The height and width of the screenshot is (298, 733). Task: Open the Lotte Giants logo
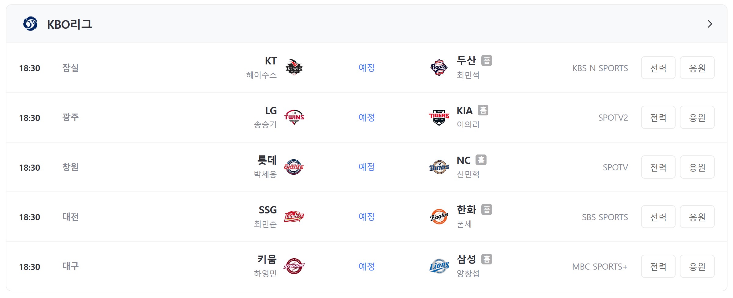294,167
